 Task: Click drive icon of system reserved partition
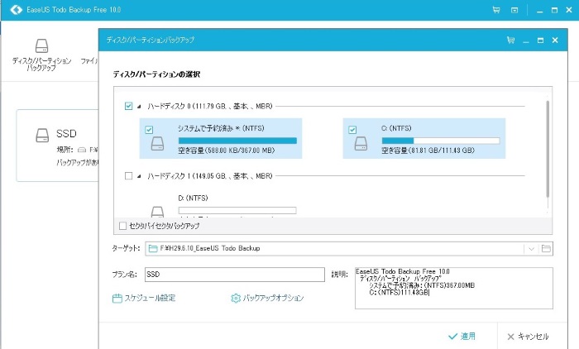(x=158, y=144)
